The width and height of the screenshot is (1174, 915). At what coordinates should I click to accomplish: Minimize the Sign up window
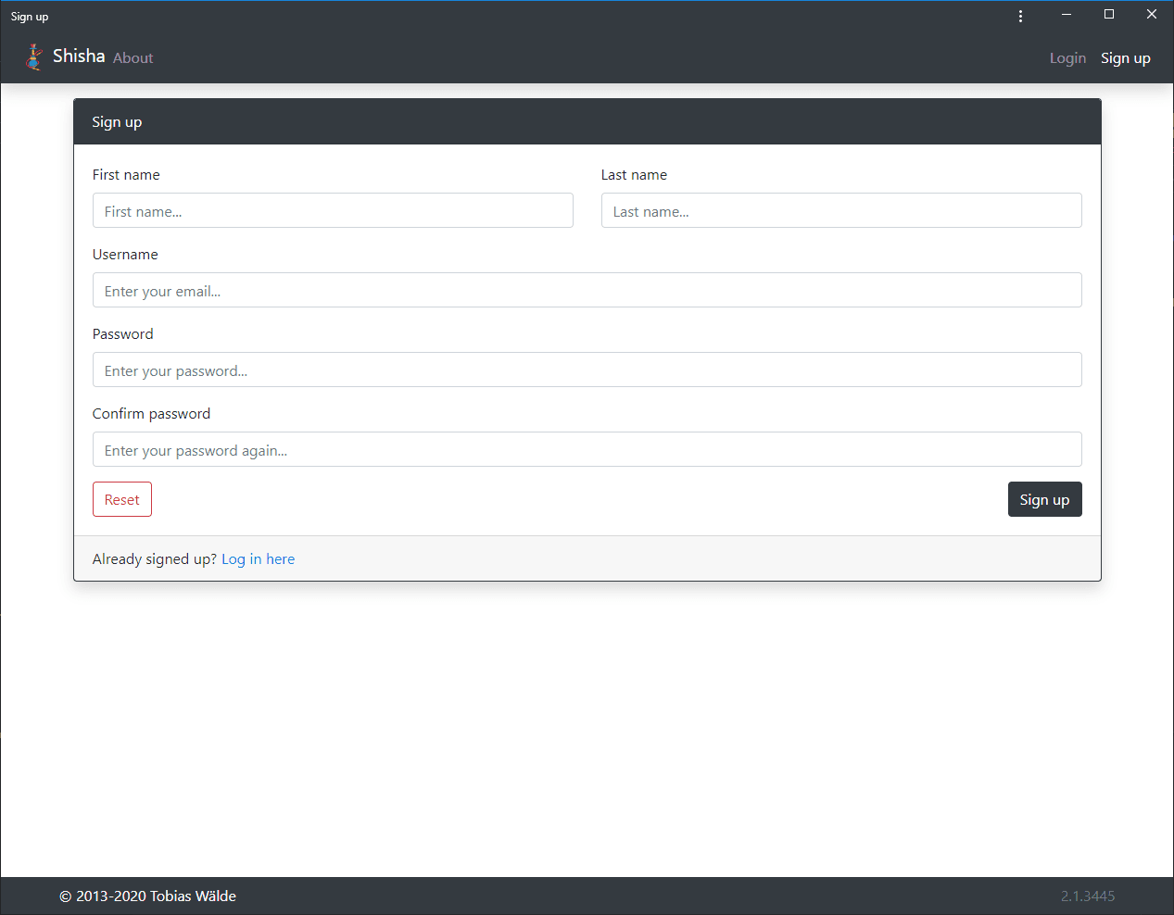pos(1067,14)
